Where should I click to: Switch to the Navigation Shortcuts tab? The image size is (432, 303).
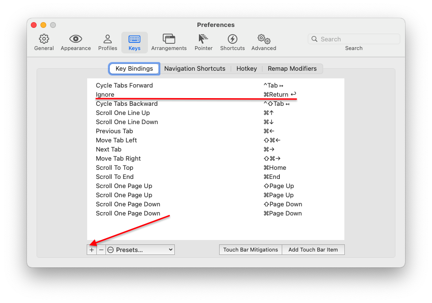click(x=195, y=68)
